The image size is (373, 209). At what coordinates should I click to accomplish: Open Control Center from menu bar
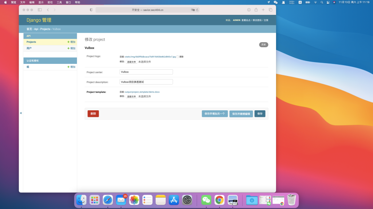coord(328,3)
